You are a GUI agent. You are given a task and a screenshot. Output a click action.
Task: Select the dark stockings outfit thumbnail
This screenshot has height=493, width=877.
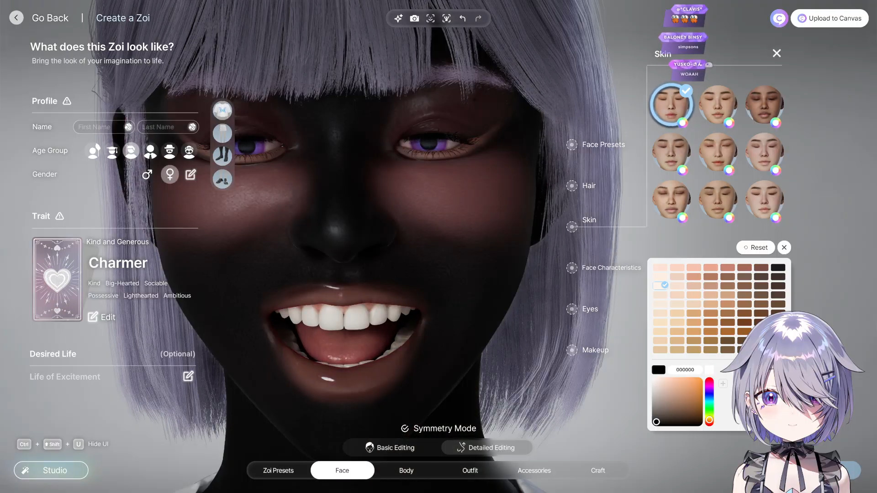pyautogui.click(x=222, y=156)
